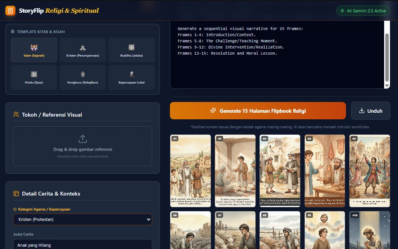
Task: Pick the Kepercayaan Lokal template
Action: [x=131, y=77]
